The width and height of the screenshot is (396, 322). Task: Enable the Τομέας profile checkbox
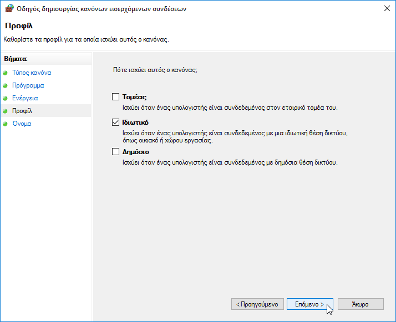pyautogui.click(x=115, y=96)
